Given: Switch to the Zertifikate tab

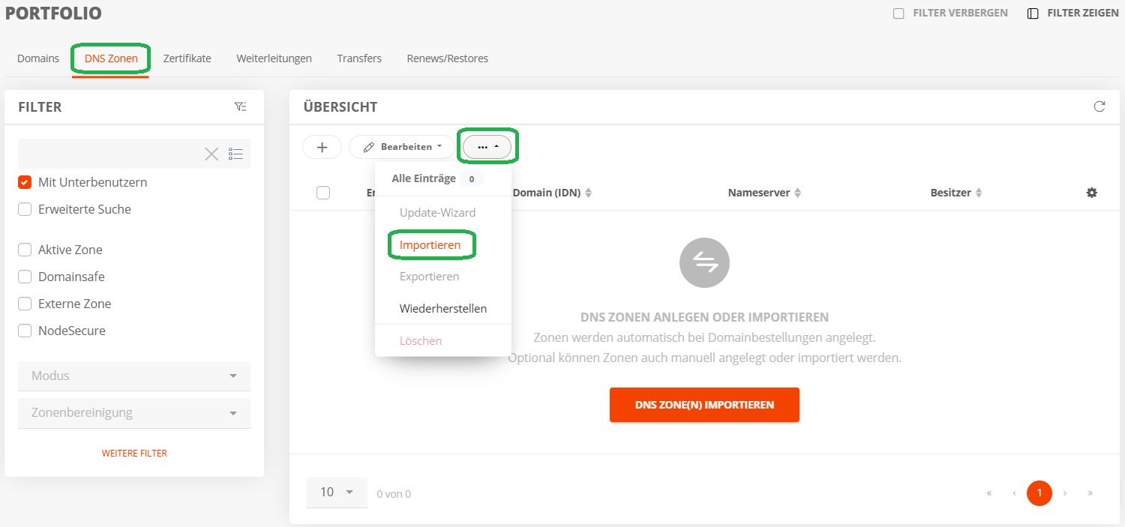Looking at the screenshot, I should [x=187, y=58].
